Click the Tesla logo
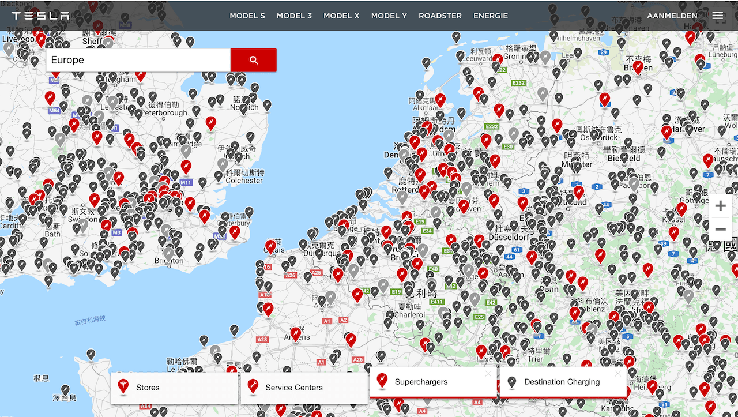This screenshot has height=417, width=738. pyautogui.click(x=40, y=16)
